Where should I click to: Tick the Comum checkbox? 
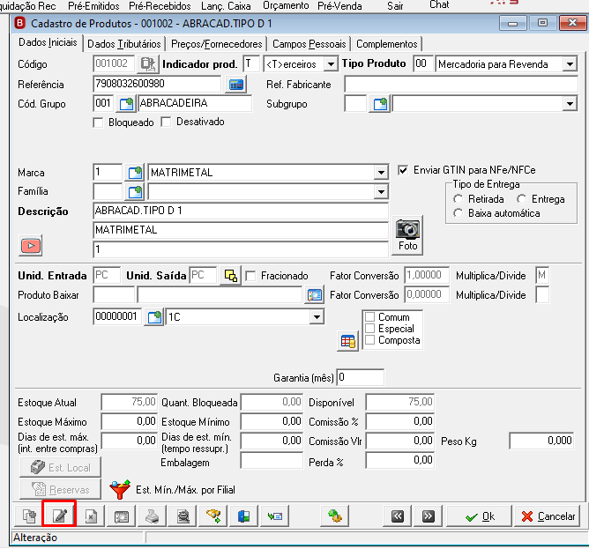(370, 317)
